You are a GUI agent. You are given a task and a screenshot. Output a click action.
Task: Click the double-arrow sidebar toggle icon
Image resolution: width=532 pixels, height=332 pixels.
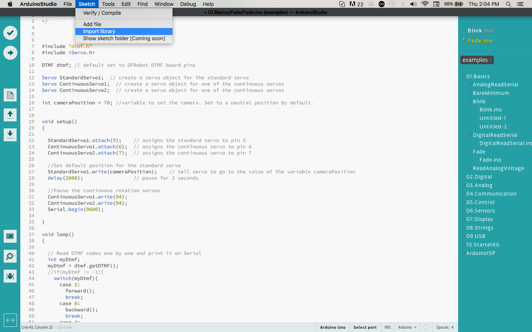point(10,320)
